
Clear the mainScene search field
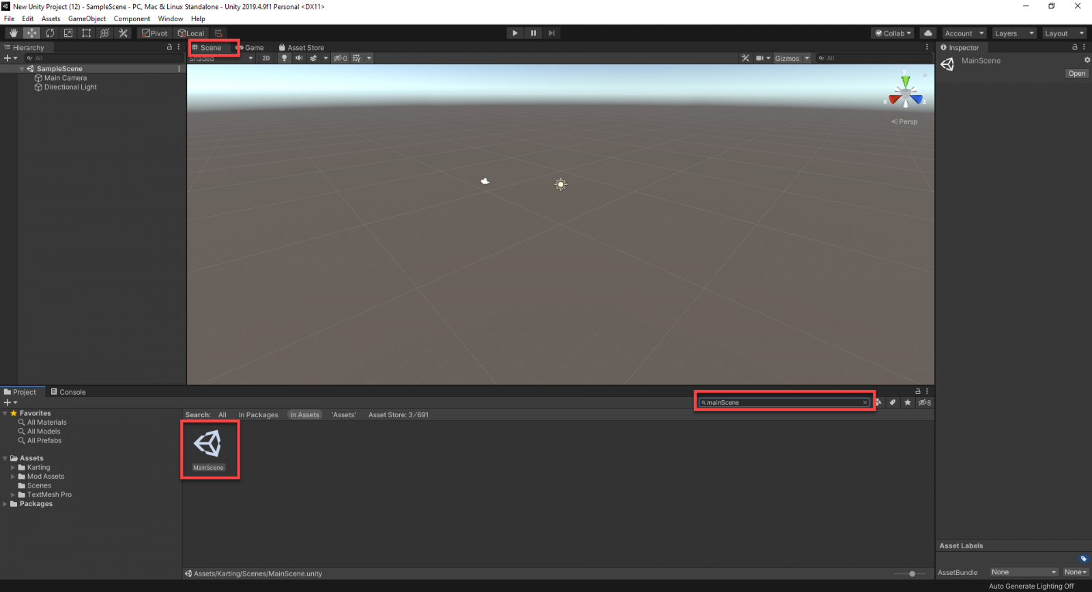865,403
